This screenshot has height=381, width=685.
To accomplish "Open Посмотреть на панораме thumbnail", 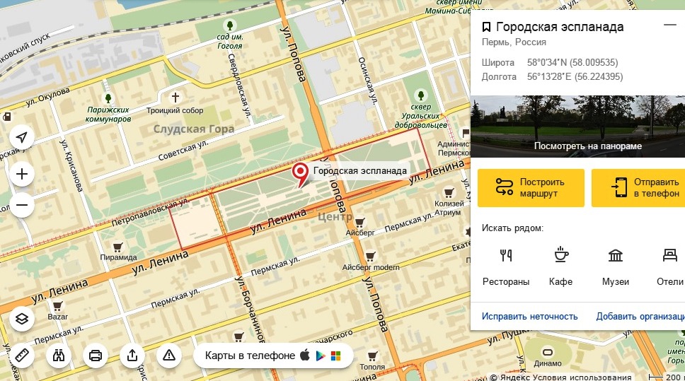I will 577,127.
